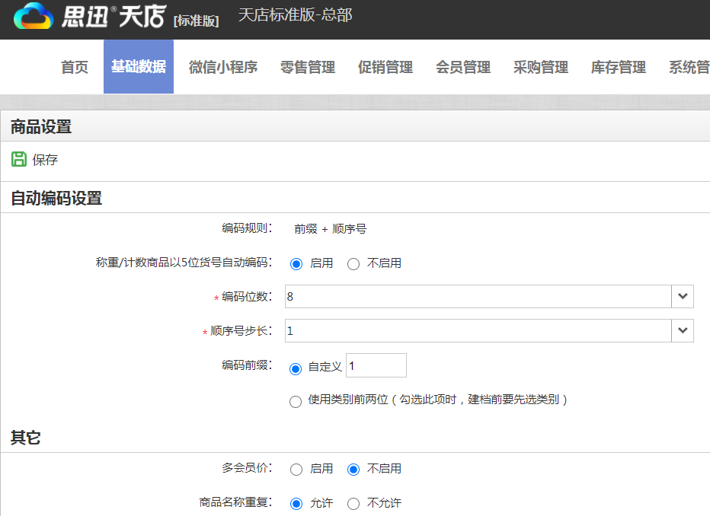
Task: Open the 零售管理 section
Action: tap(307, 67)
